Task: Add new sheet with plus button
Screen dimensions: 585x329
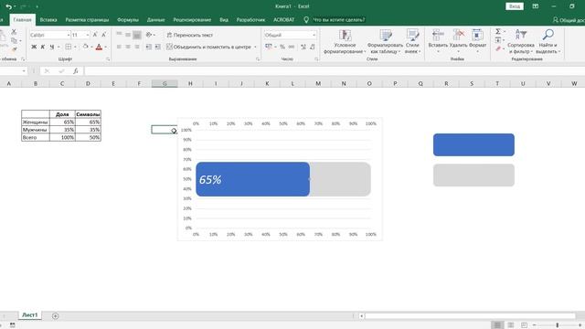Action: coord(55,316)
